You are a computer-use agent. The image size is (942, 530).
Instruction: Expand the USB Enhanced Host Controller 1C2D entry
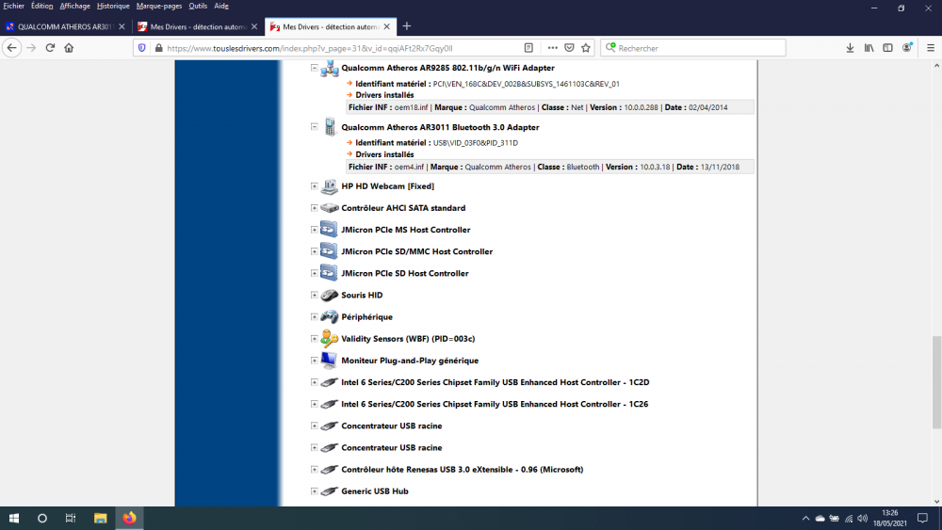point(315,382)
